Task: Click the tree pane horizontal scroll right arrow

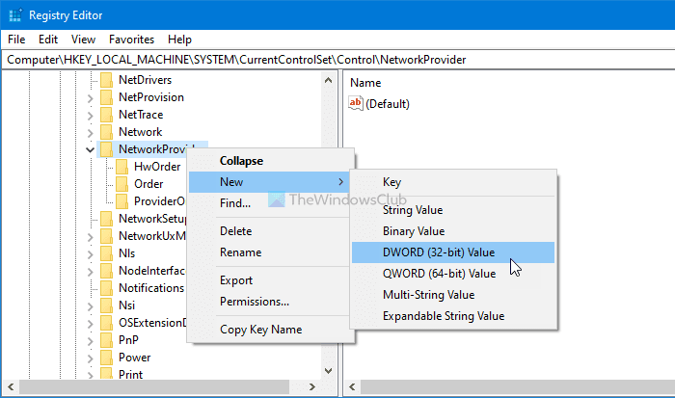Action: 312,386
